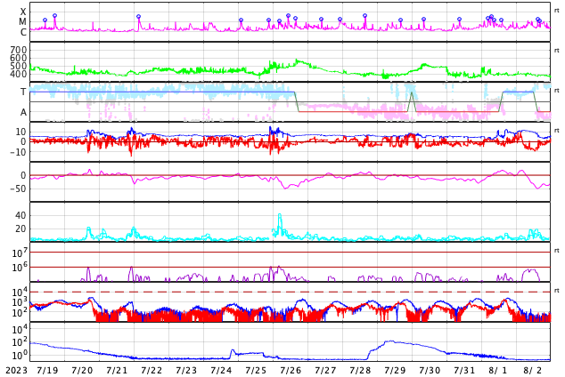Image resolution: width=565 pixels, height=377 pixels.
Task: Click the cyan peak near 7/25 reaching 40
Action: pos(280,215)
